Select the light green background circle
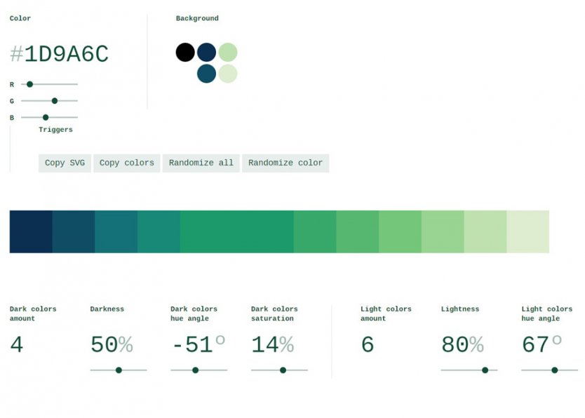The image size is (585, 418). [x=226, y=51]
